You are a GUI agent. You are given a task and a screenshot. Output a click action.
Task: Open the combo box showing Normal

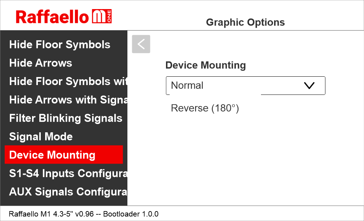point(233,85)
